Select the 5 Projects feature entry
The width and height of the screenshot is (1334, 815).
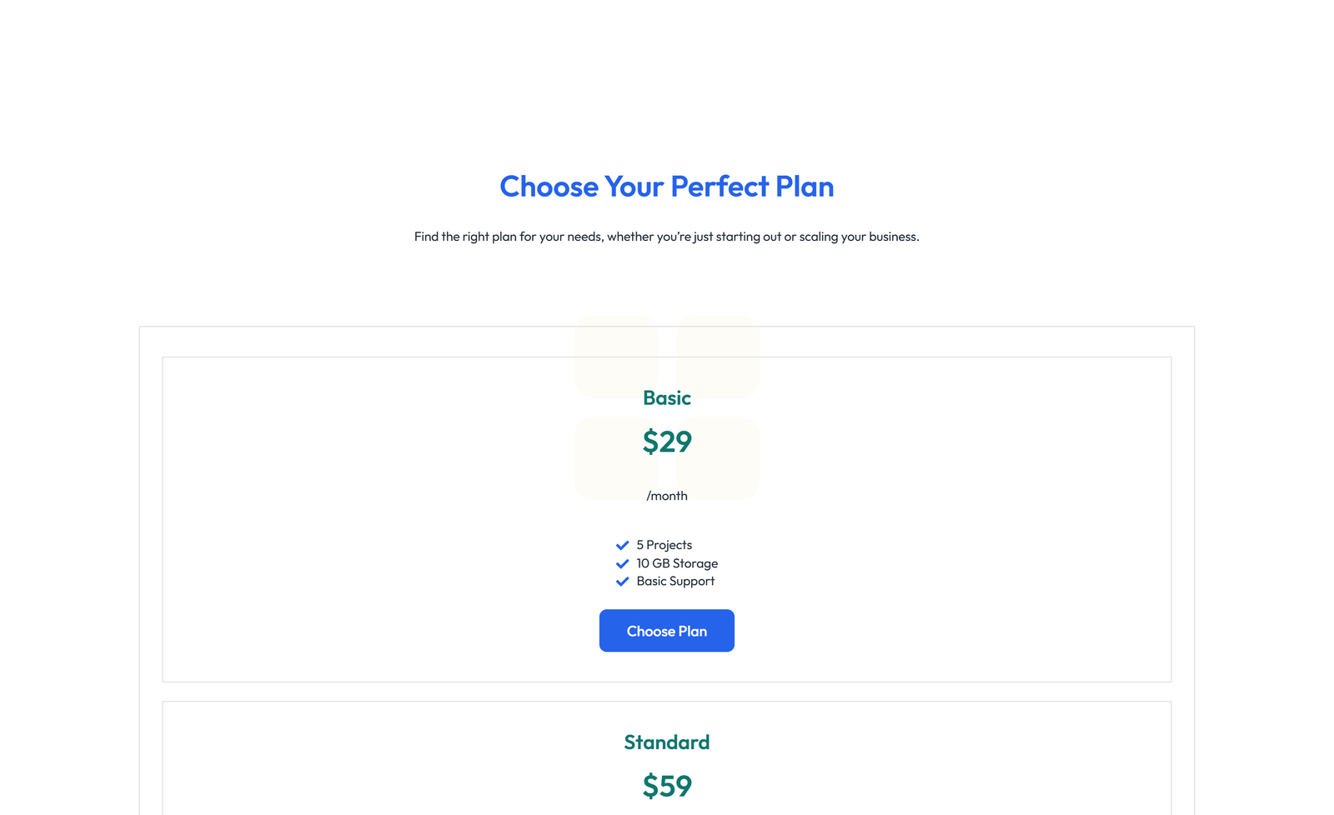click(x=664, y=544)
